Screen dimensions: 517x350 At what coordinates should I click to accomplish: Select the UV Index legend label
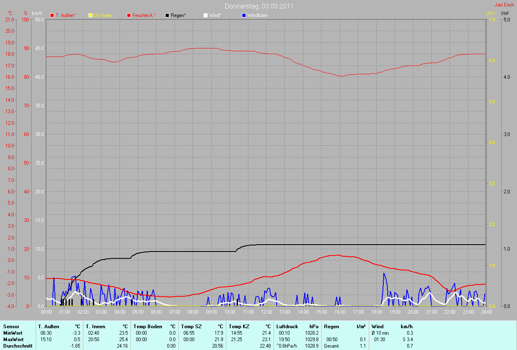pos(103,15)
